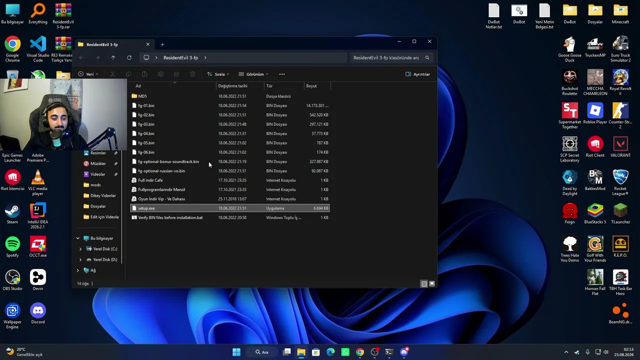
Task: Open taskbar Ara search
Action: pos(262,352)
